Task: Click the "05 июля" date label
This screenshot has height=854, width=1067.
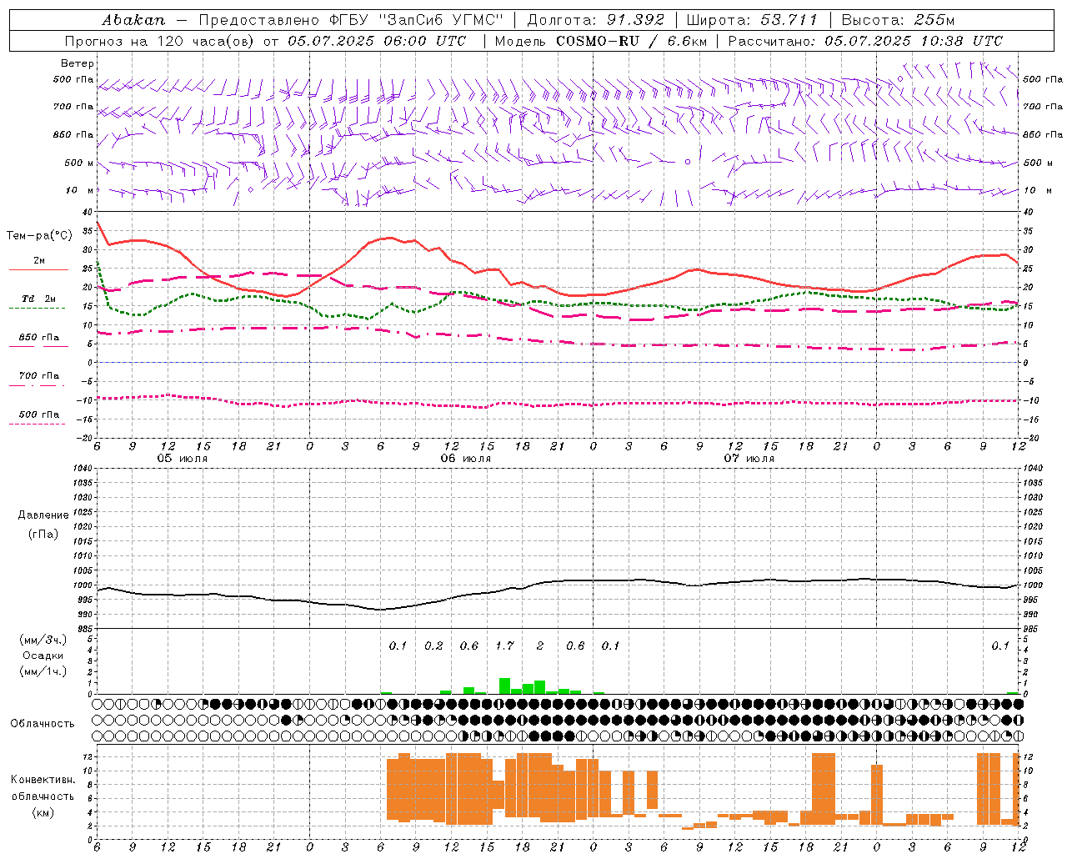Action: 183,459
